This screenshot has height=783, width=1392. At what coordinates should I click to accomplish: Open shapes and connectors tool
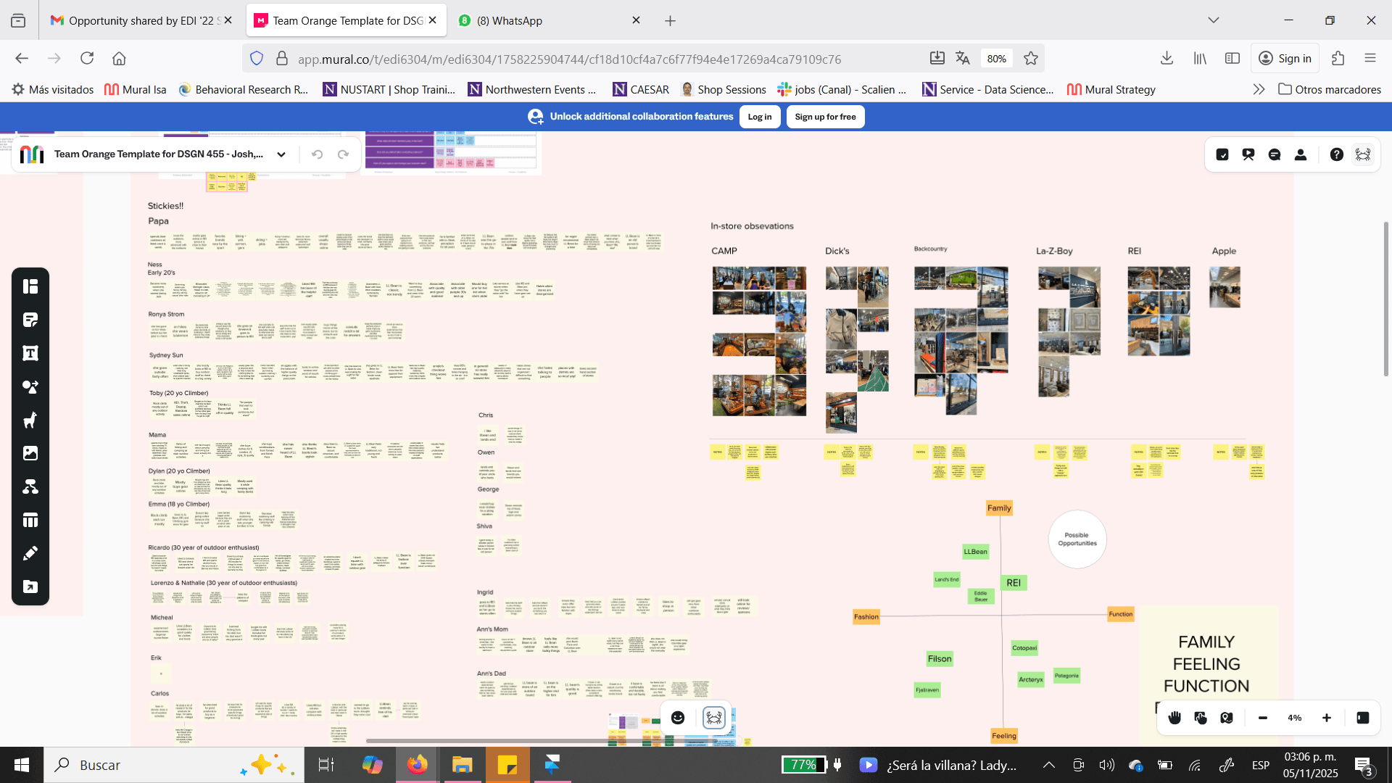coord(30,386)
